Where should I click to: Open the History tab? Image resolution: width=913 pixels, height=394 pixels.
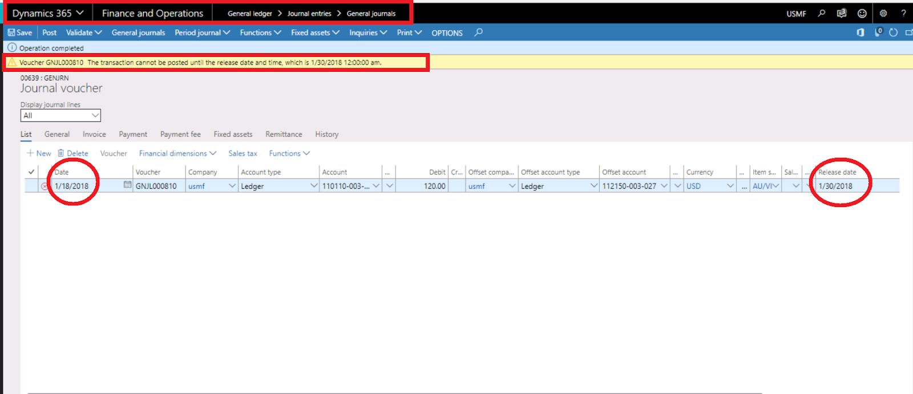coord(327,134)
